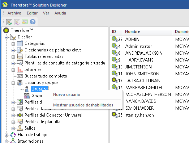
Task: Expand the Tablas referenciadas node
Action: (13, 57)
